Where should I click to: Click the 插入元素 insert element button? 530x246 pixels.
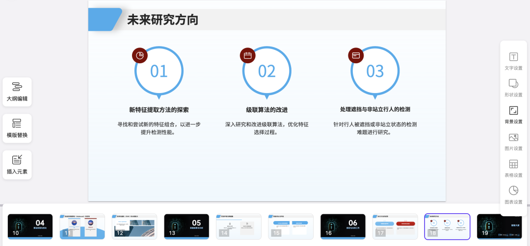pos(17,165)
